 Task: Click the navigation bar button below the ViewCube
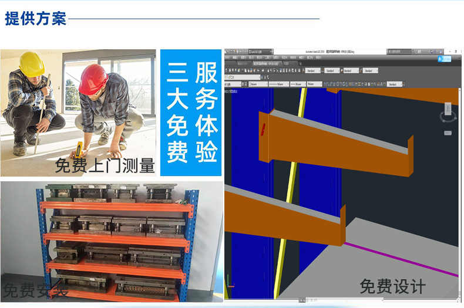pyautogui.click(x=449, y=134)
